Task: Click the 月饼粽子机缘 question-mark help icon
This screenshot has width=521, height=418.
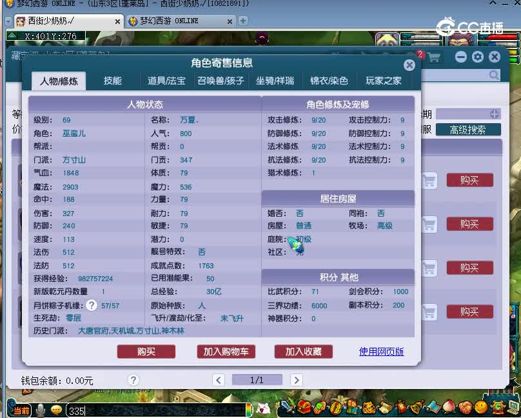Action: tap(92, 305)
